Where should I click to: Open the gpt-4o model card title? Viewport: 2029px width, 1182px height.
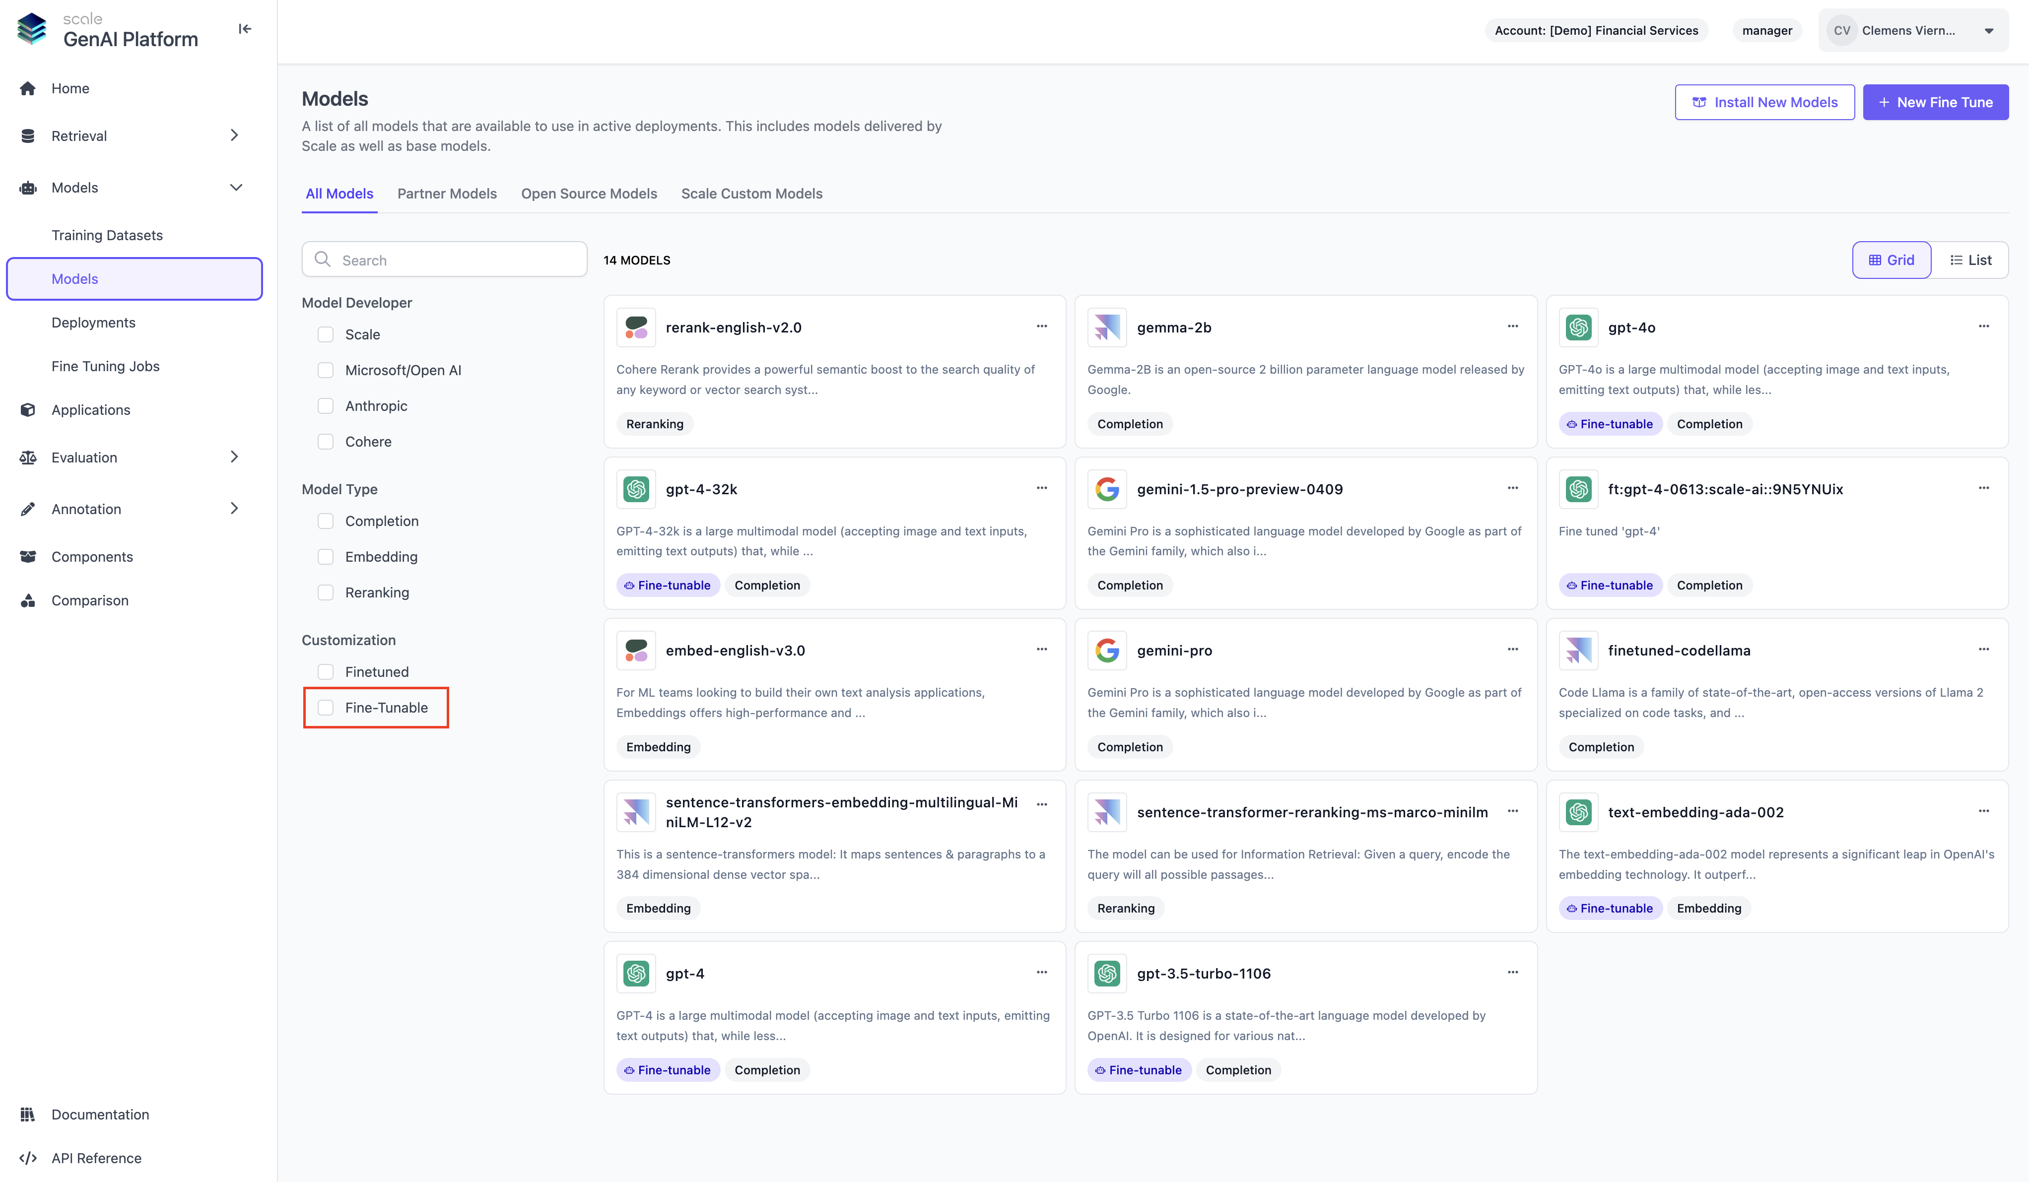[1631, 328]
